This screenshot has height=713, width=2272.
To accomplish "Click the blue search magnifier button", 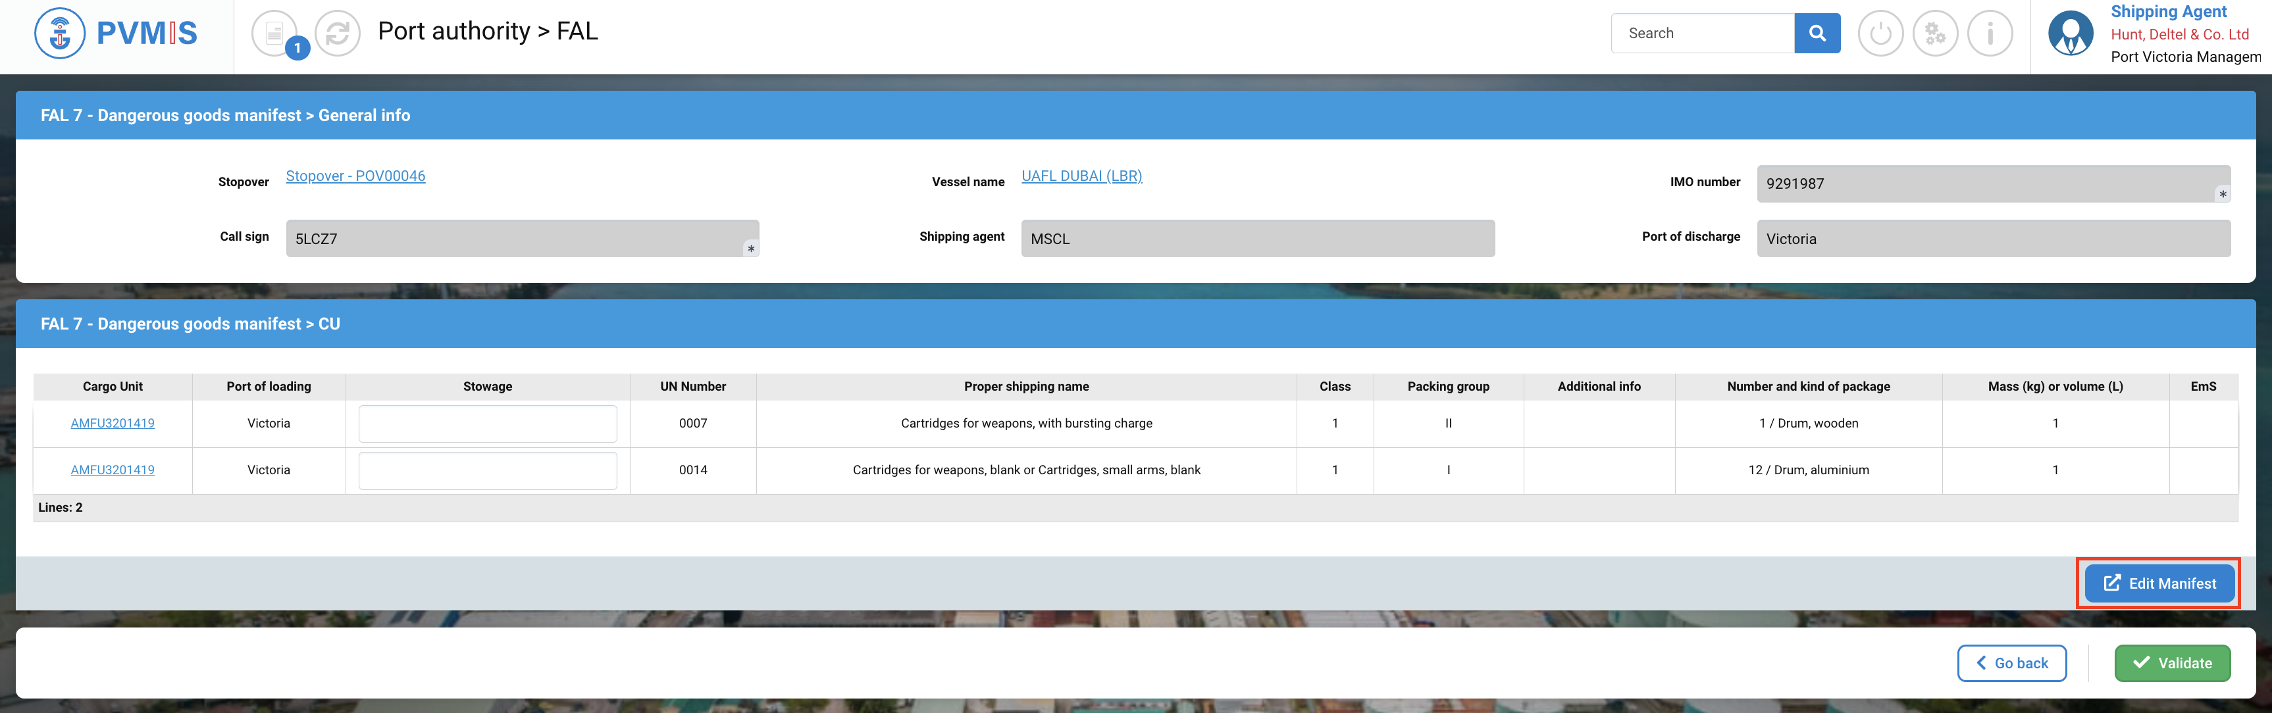I will click(1817, 34).
